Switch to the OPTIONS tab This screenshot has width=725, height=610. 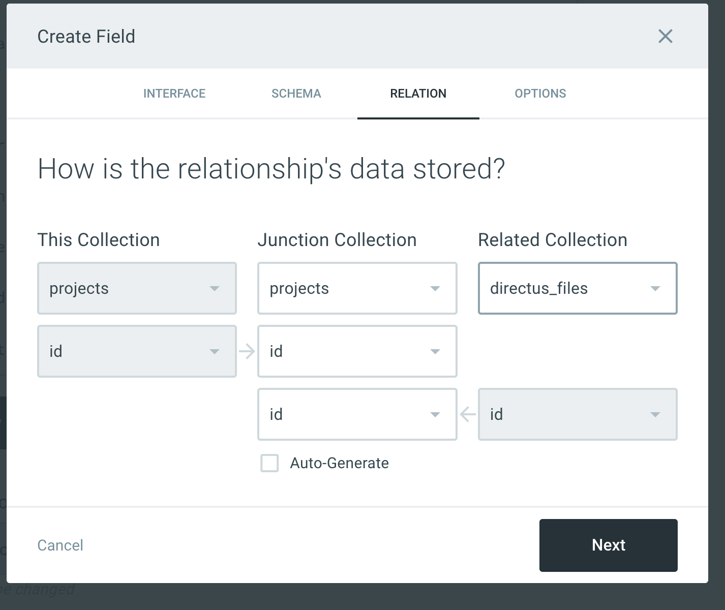(x=540, y=94)
